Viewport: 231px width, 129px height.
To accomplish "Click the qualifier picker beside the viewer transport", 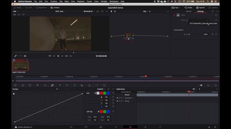I will click(x=15, y=56).
